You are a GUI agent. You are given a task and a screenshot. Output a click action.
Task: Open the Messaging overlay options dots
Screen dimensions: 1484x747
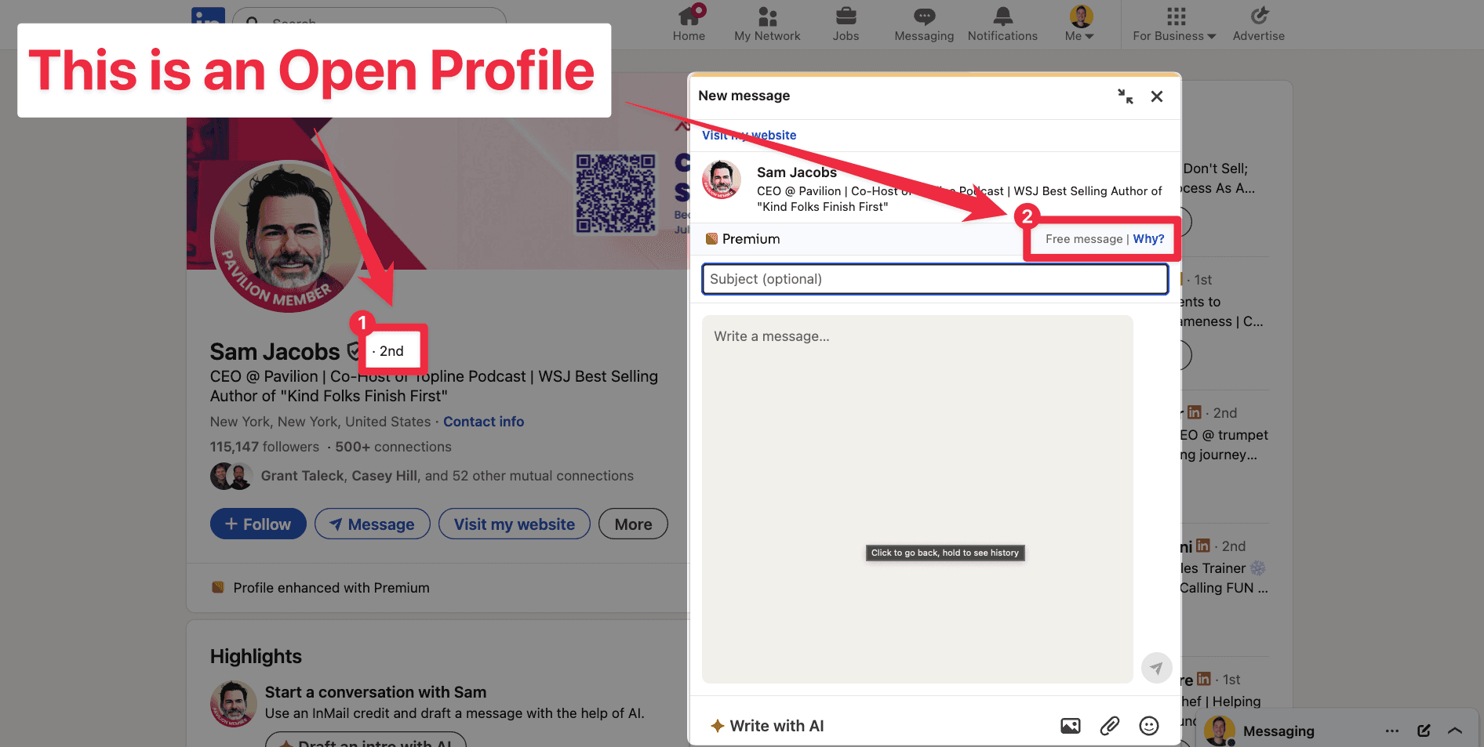pos(1392,731)
